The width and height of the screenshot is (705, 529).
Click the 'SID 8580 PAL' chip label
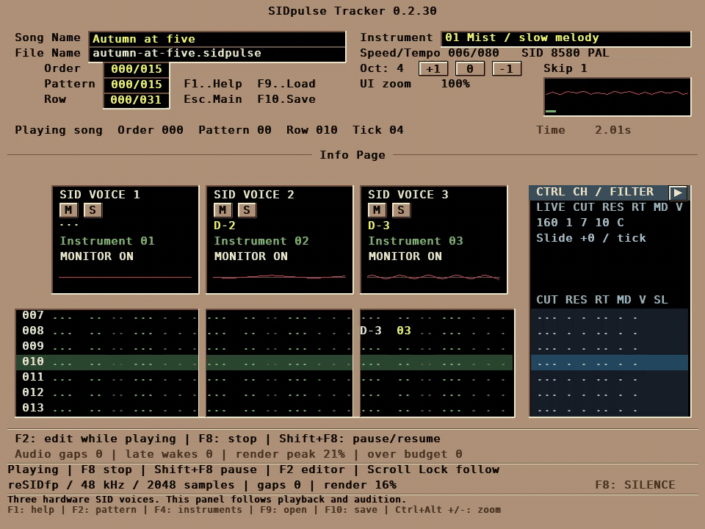[x=565, y=53]
